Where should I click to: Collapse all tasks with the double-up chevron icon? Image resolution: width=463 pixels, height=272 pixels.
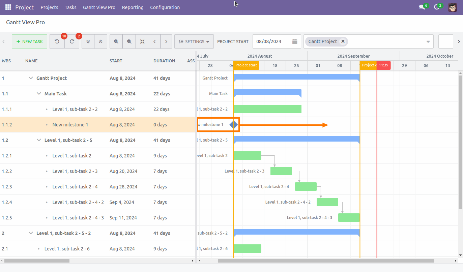pos(100,41)
